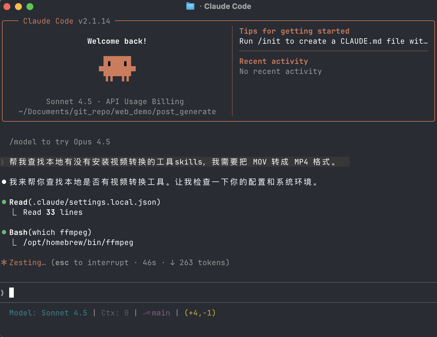The image size is (437, 337).
Task: Click the 46s elapsed time
Action: pos(149,263)
